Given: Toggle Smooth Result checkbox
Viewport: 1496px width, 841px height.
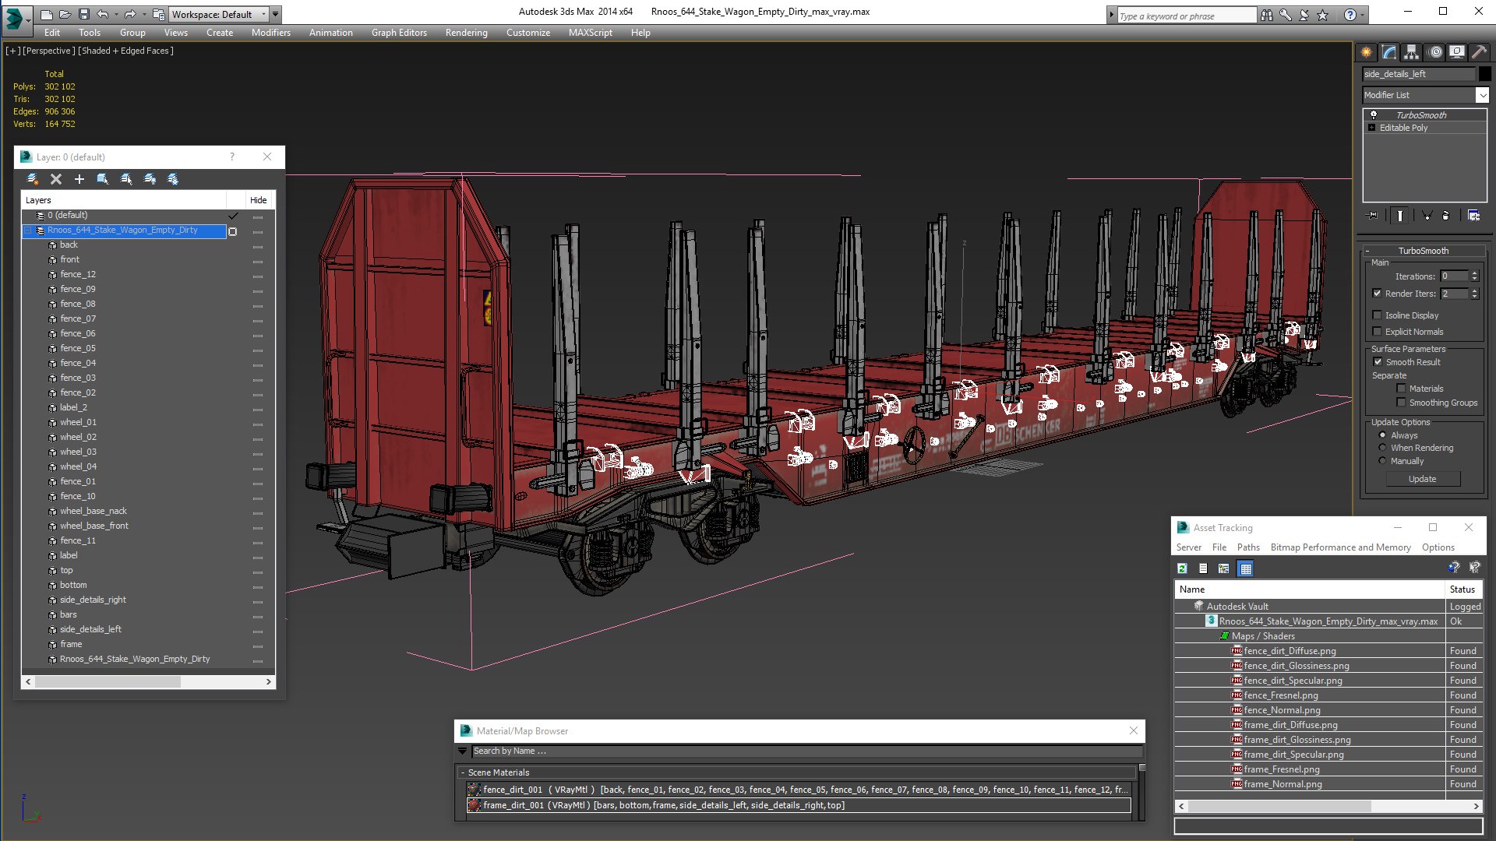Looking at the screenshot, I should coord(1378,362).
